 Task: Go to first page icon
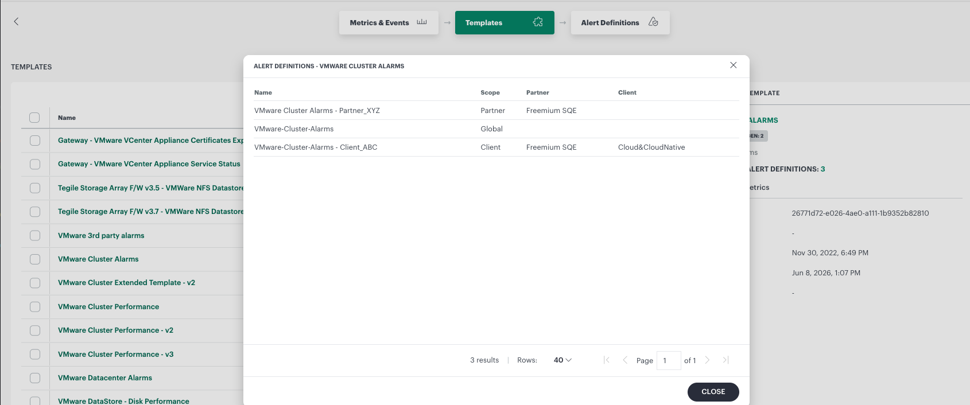(x=607, y=360)
